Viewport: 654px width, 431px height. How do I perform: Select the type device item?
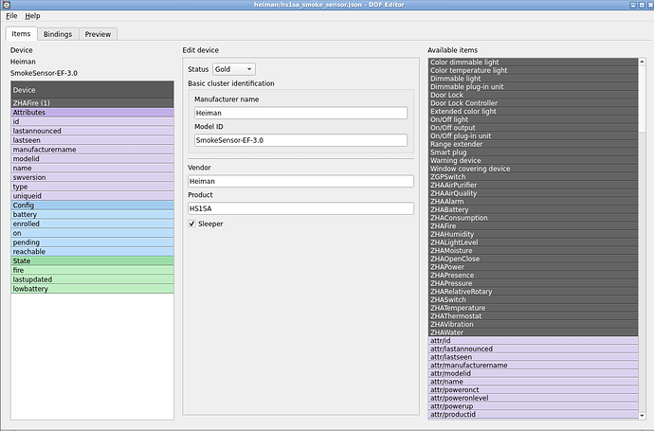click(x=92, y=187)
